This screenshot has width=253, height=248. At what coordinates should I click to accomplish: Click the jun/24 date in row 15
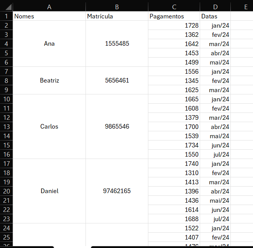click(215, 145)
